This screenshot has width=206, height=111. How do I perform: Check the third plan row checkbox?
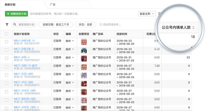tap(7, 58)
